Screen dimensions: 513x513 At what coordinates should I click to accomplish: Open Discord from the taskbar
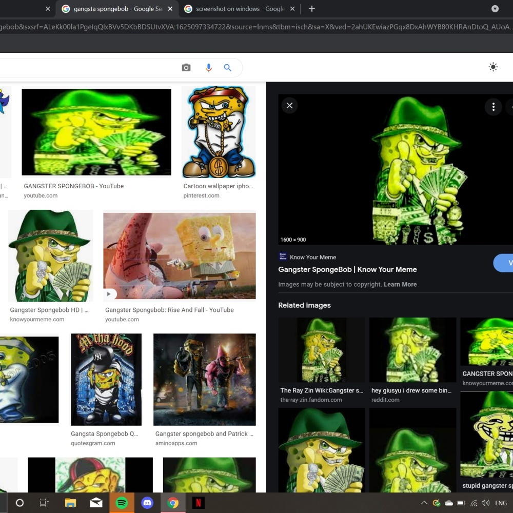tap(147, 503)
